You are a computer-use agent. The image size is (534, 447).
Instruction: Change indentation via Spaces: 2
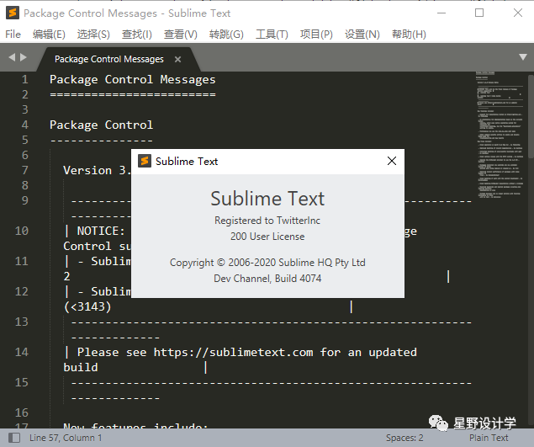tap(404, 438)
